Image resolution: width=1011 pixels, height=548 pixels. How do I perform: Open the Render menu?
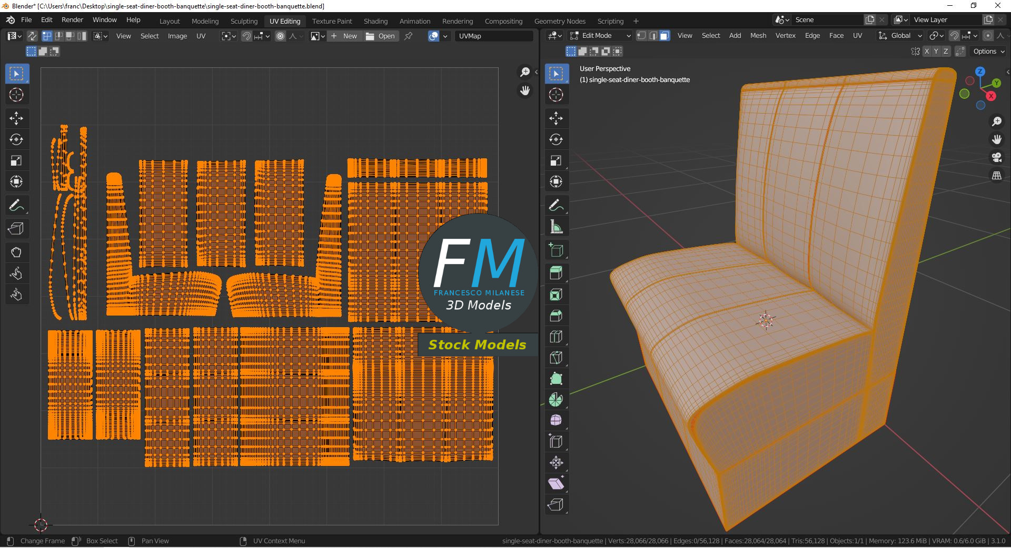tap(72, 19)
